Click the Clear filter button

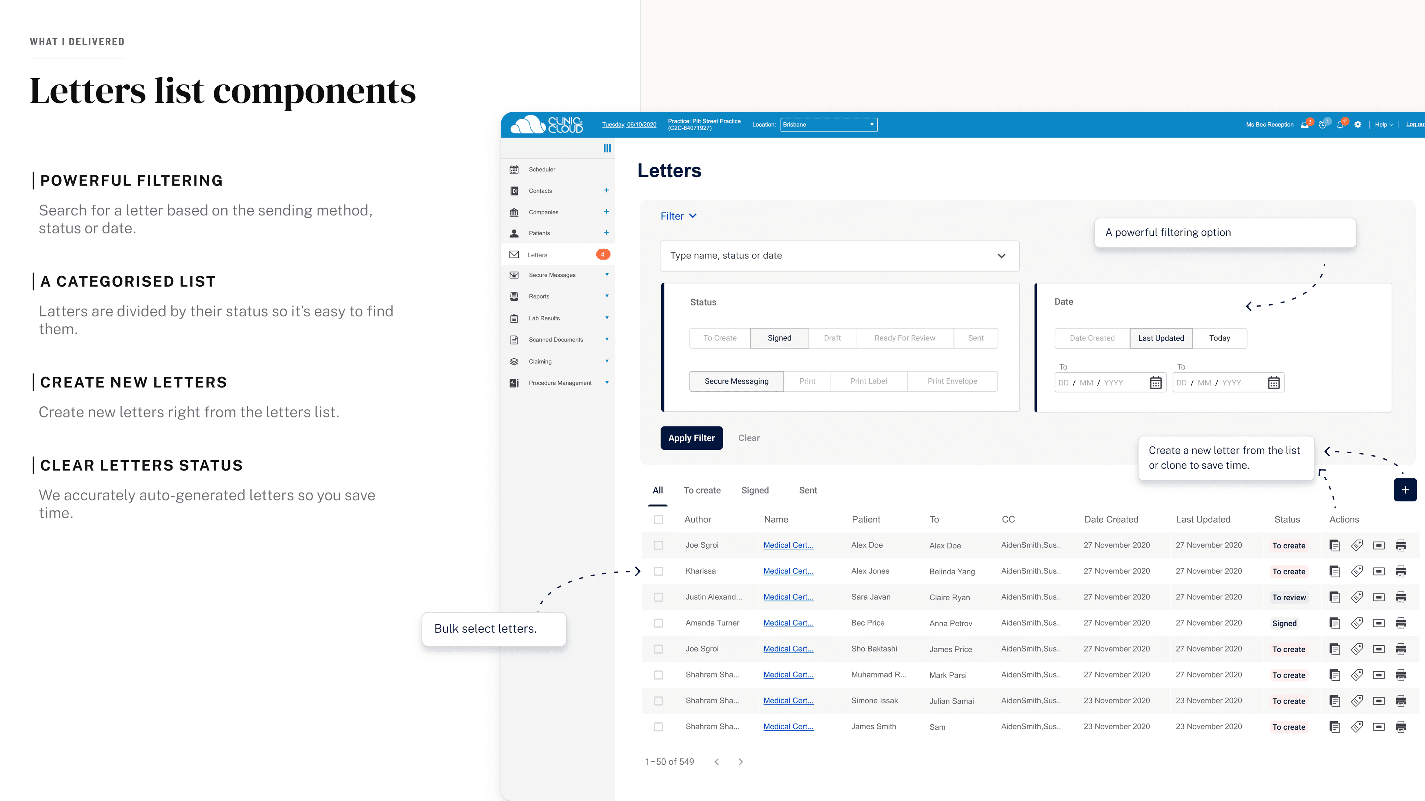[749, 438]
